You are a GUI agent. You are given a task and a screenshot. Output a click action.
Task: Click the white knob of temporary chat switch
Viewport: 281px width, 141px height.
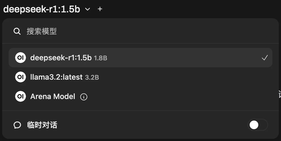pos(254,125)
